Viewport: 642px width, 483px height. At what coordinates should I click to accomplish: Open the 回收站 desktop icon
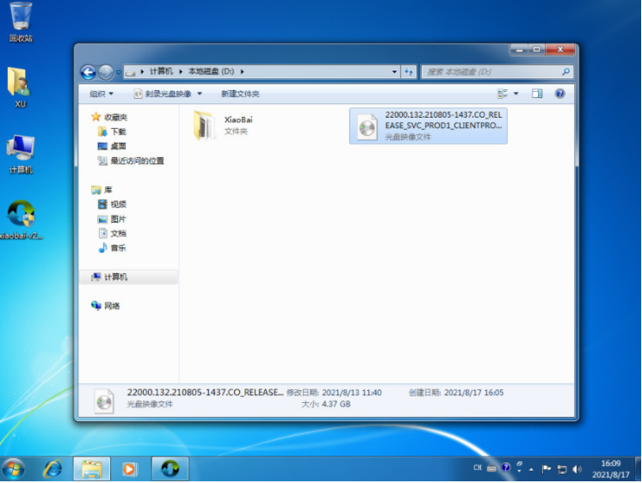point(21,22)
